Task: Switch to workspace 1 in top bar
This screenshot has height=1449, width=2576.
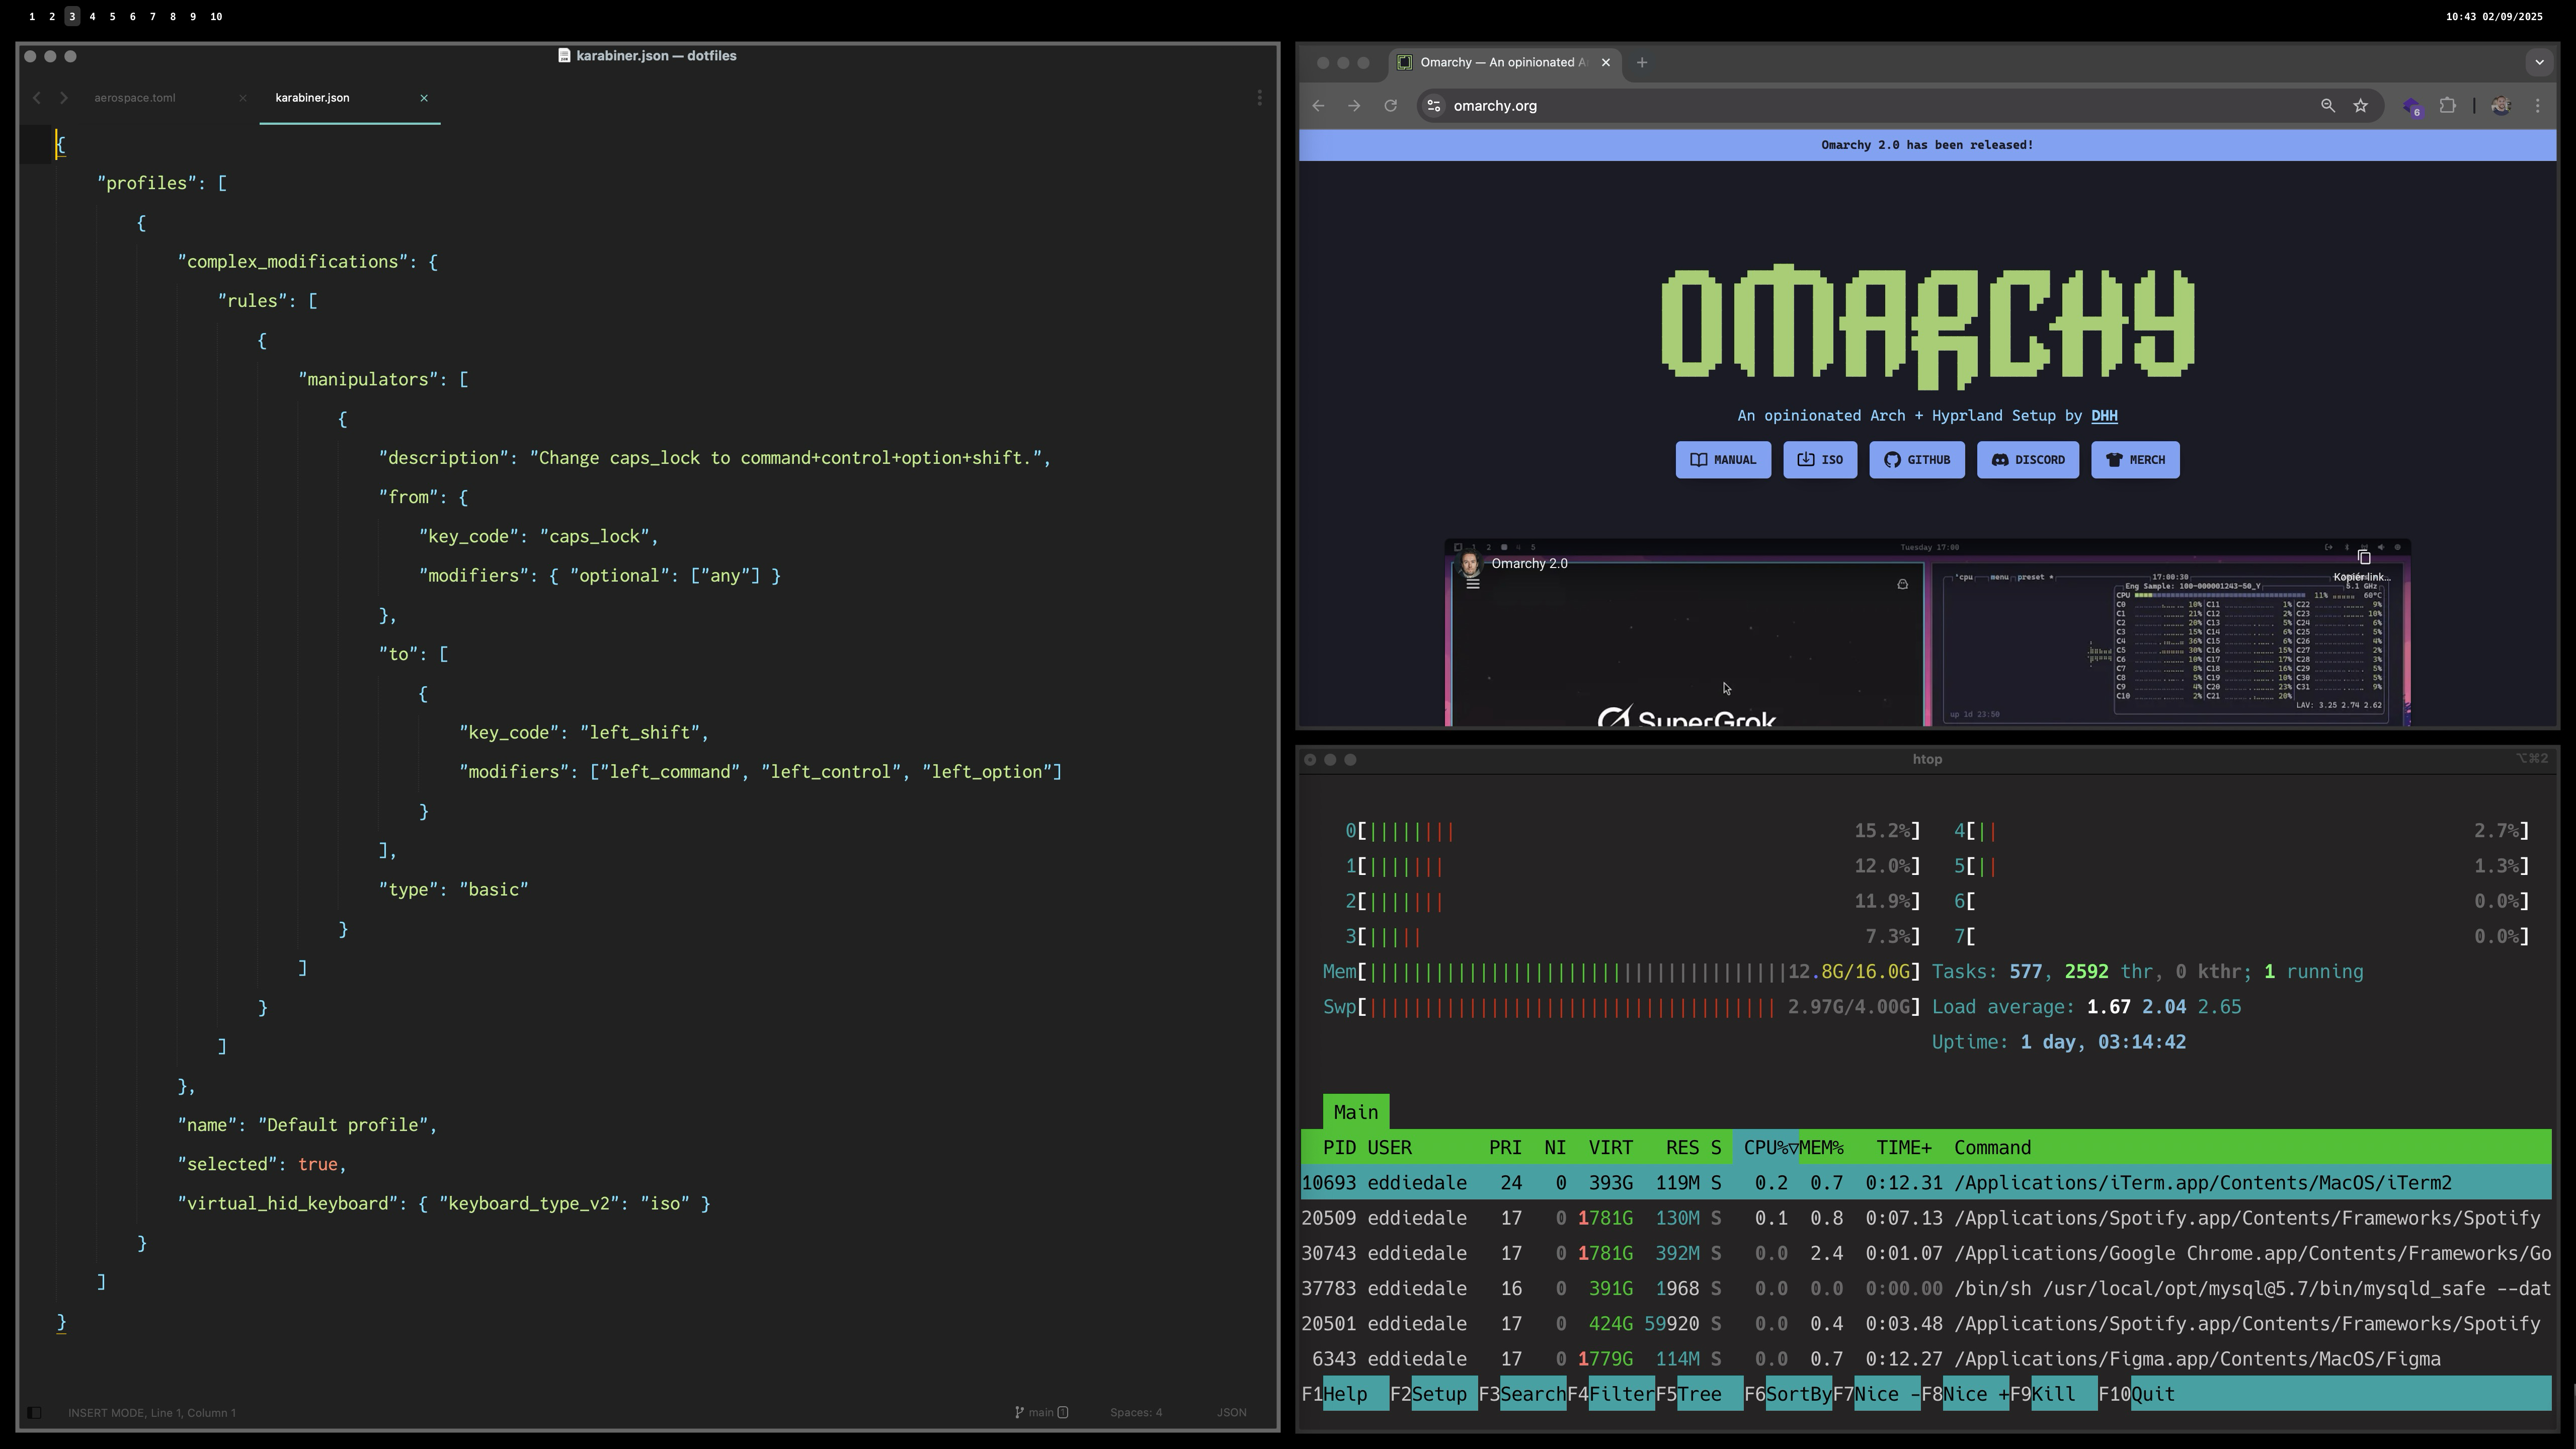Action: tap(32, 17)
